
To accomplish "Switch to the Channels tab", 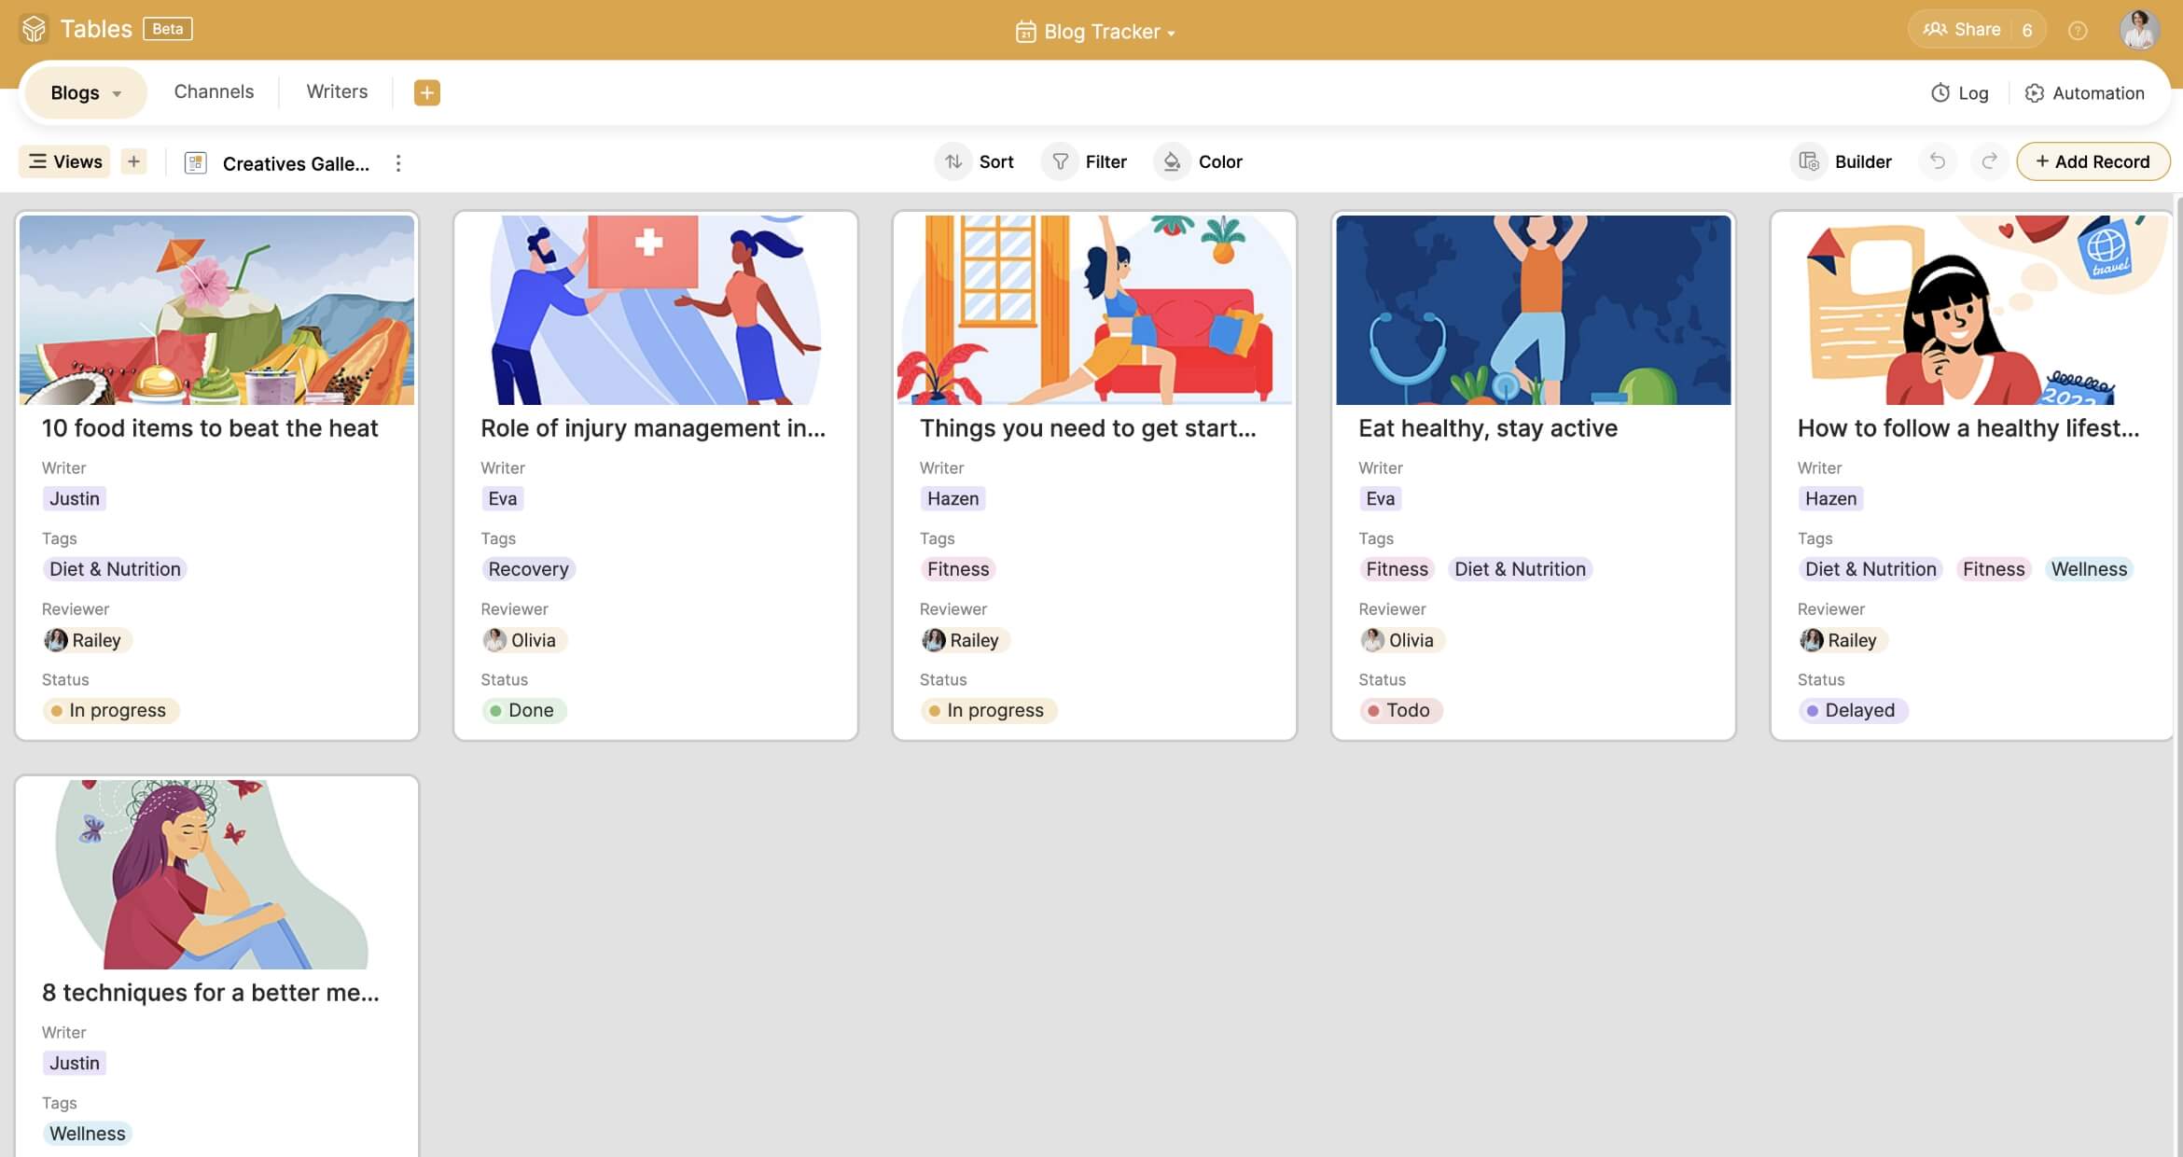I will pyautogui.click(x=214, y=91).
